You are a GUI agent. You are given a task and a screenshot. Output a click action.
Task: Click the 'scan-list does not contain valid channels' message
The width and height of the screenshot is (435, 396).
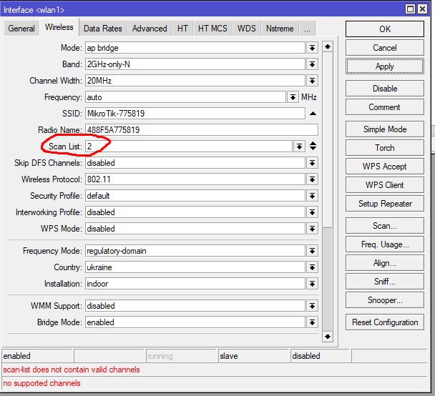point(72,370)
